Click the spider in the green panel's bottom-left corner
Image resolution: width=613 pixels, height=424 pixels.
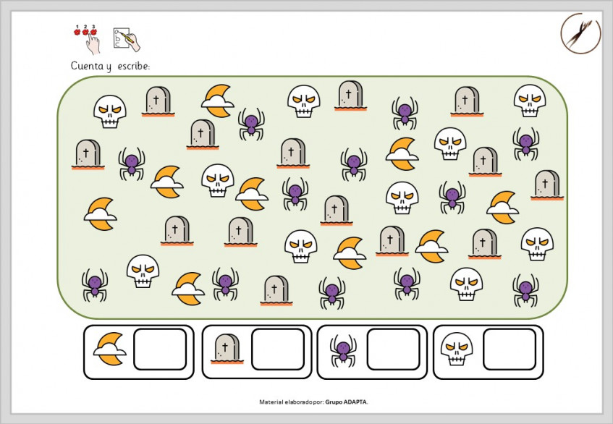coord(95,285)
